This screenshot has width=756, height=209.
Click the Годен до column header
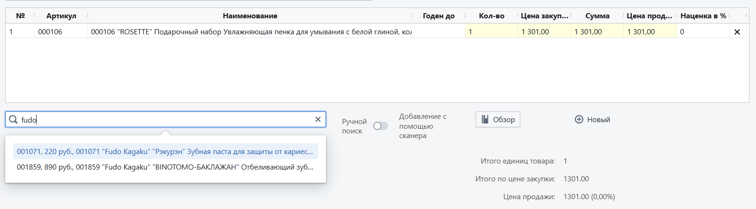pos(438,15)
